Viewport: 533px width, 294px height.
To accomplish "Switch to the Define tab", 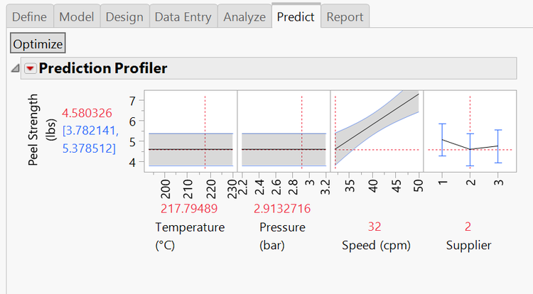I will 32,16.
